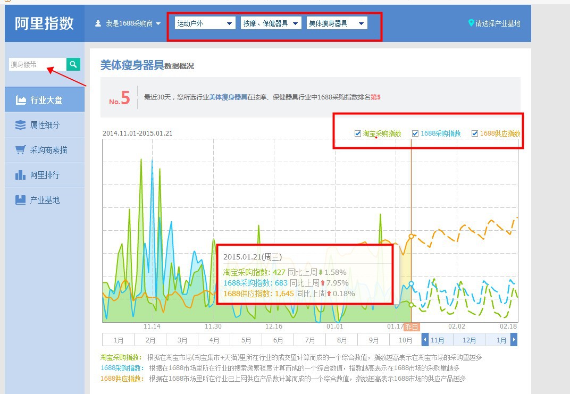Click the 昨日 marker on the chart axis

[412, 327]
